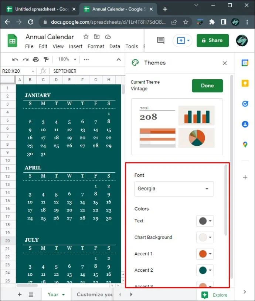This screenshot has height=301, width=255.
Task: Move document using the folder icon
Action: 97,36
